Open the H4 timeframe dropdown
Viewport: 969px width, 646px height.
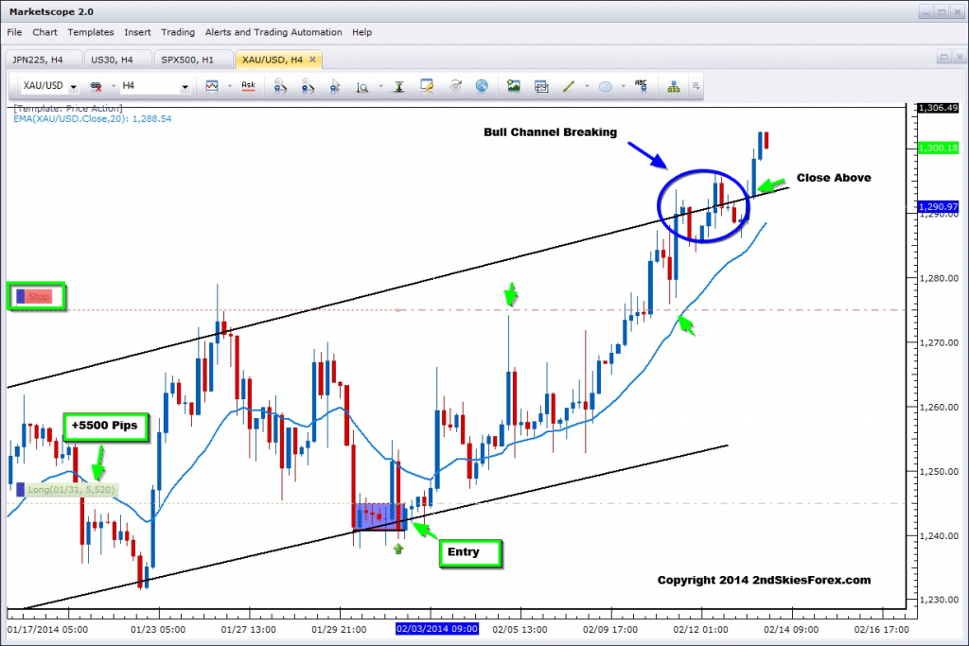click(185, 86)
